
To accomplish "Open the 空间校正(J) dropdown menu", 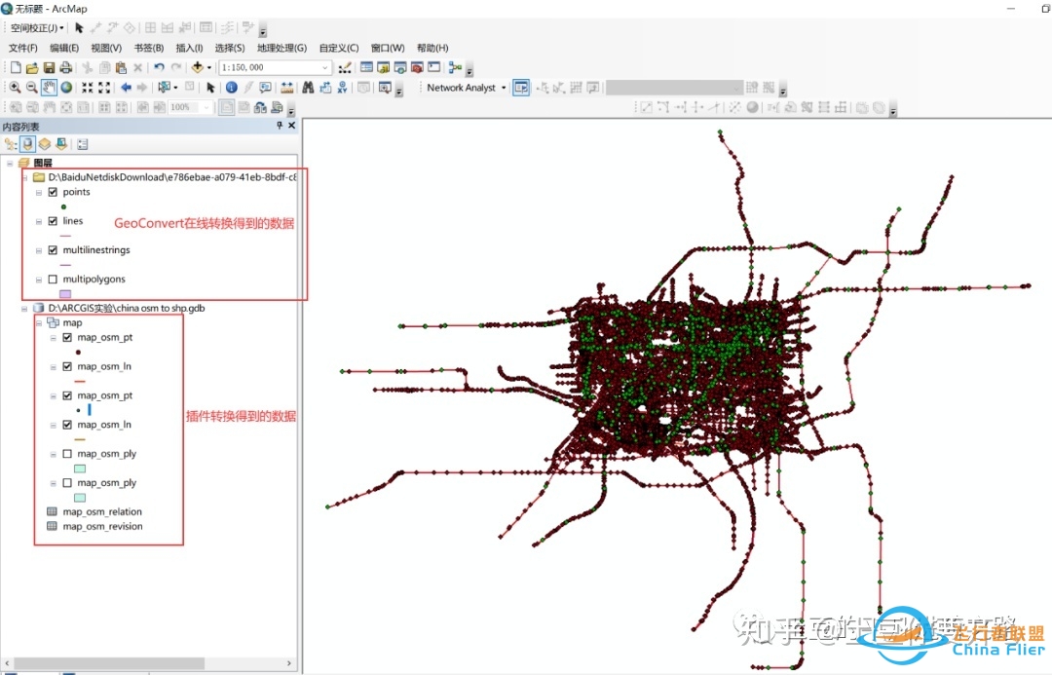I will (37, 28).
